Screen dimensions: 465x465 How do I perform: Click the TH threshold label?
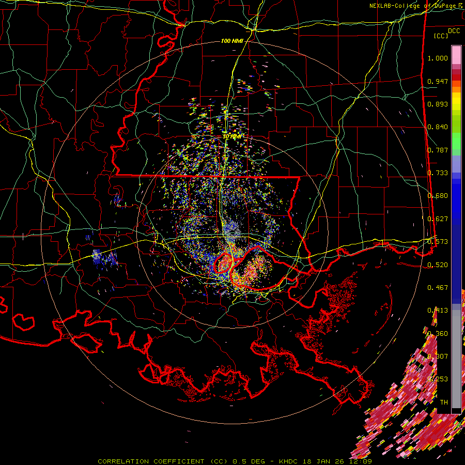[444, 402]
